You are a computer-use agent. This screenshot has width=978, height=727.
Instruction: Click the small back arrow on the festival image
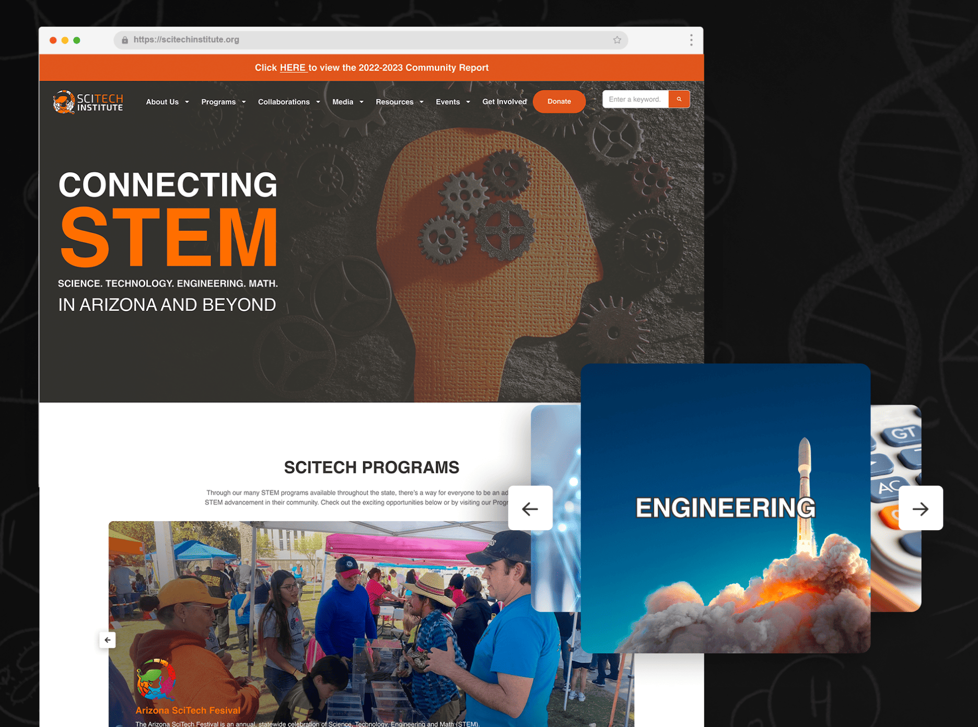(108, 639)
